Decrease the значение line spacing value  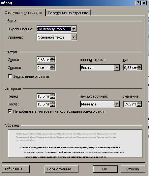(139, 105)
